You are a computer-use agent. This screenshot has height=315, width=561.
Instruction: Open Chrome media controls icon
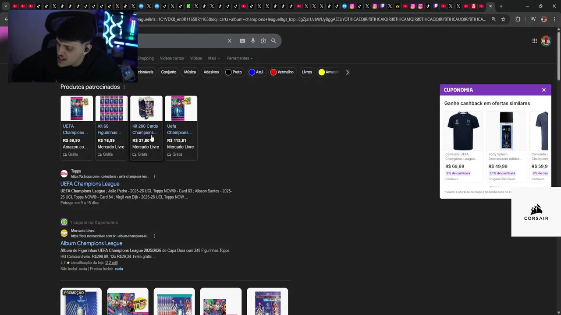(533, 19)
